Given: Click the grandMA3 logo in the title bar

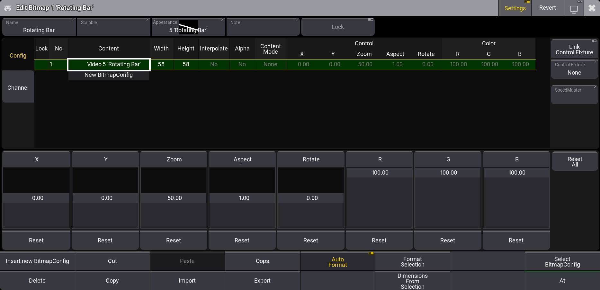Looking at the screenshot, I should 7,7.
